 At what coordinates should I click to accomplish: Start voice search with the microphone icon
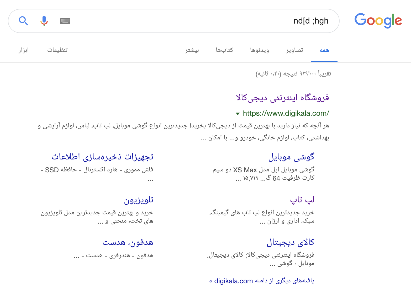click(44, 21)
